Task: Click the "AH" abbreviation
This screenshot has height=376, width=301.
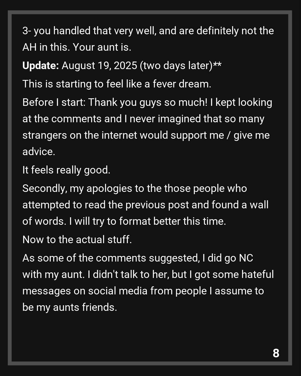Action: coord(29,47)
